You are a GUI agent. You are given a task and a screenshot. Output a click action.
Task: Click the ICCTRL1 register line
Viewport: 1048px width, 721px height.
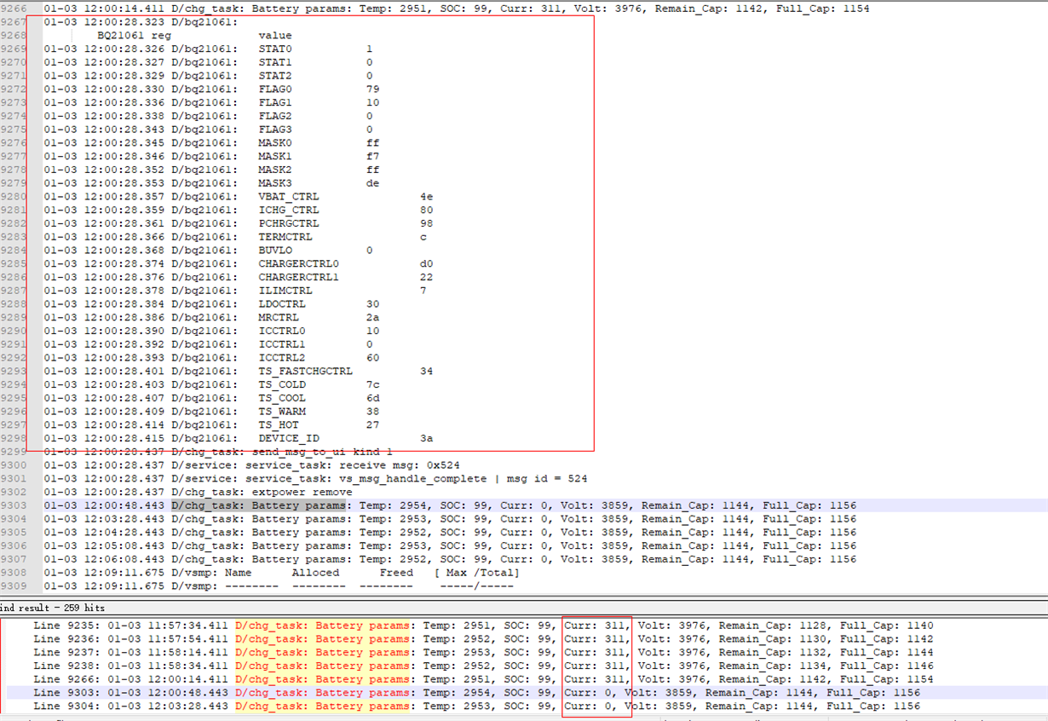208,344
